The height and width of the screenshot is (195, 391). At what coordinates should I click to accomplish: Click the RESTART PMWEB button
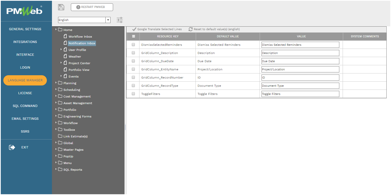point(92,7)
